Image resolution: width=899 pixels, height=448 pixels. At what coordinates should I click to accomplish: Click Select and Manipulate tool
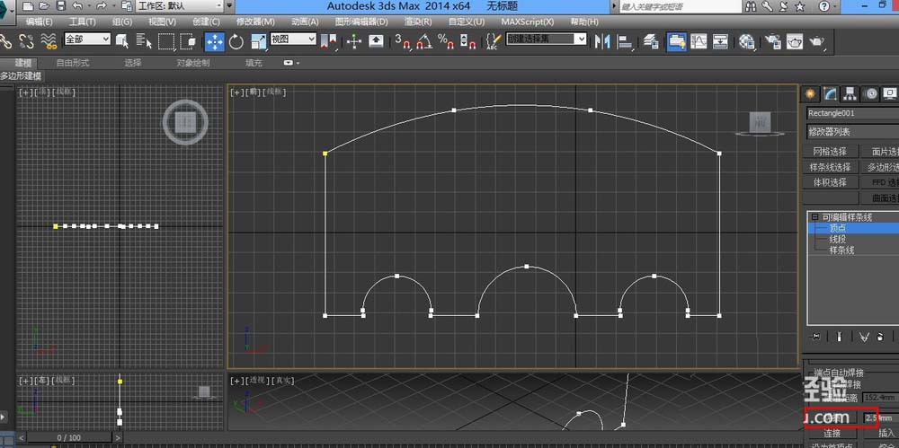(353, 40)
